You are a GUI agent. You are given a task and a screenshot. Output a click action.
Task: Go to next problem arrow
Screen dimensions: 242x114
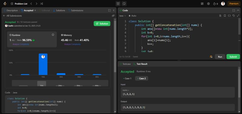(36, 4)
